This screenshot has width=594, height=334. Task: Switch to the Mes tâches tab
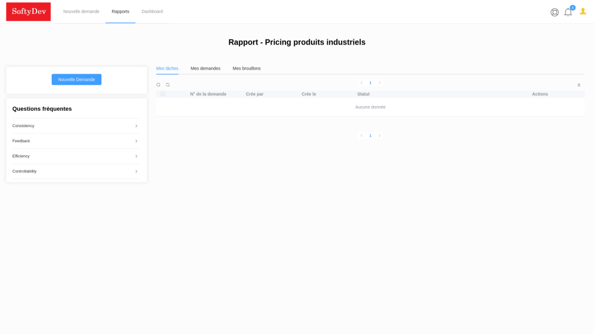(x=167, y=68)
